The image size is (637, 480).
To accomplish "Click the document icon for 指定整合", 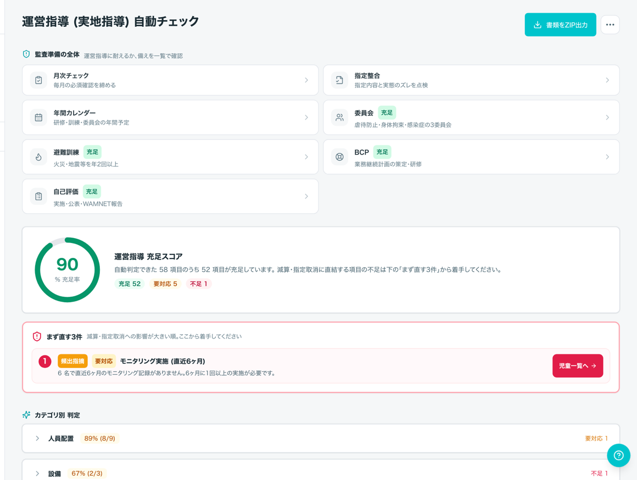I will (339, 80).
